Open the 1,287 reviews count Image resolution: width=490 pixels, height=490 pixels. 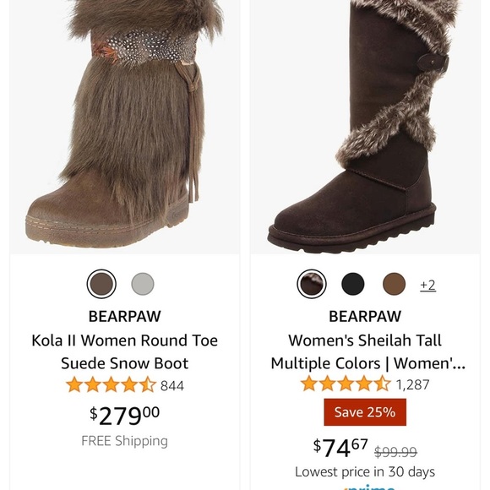tap(413, 384)
